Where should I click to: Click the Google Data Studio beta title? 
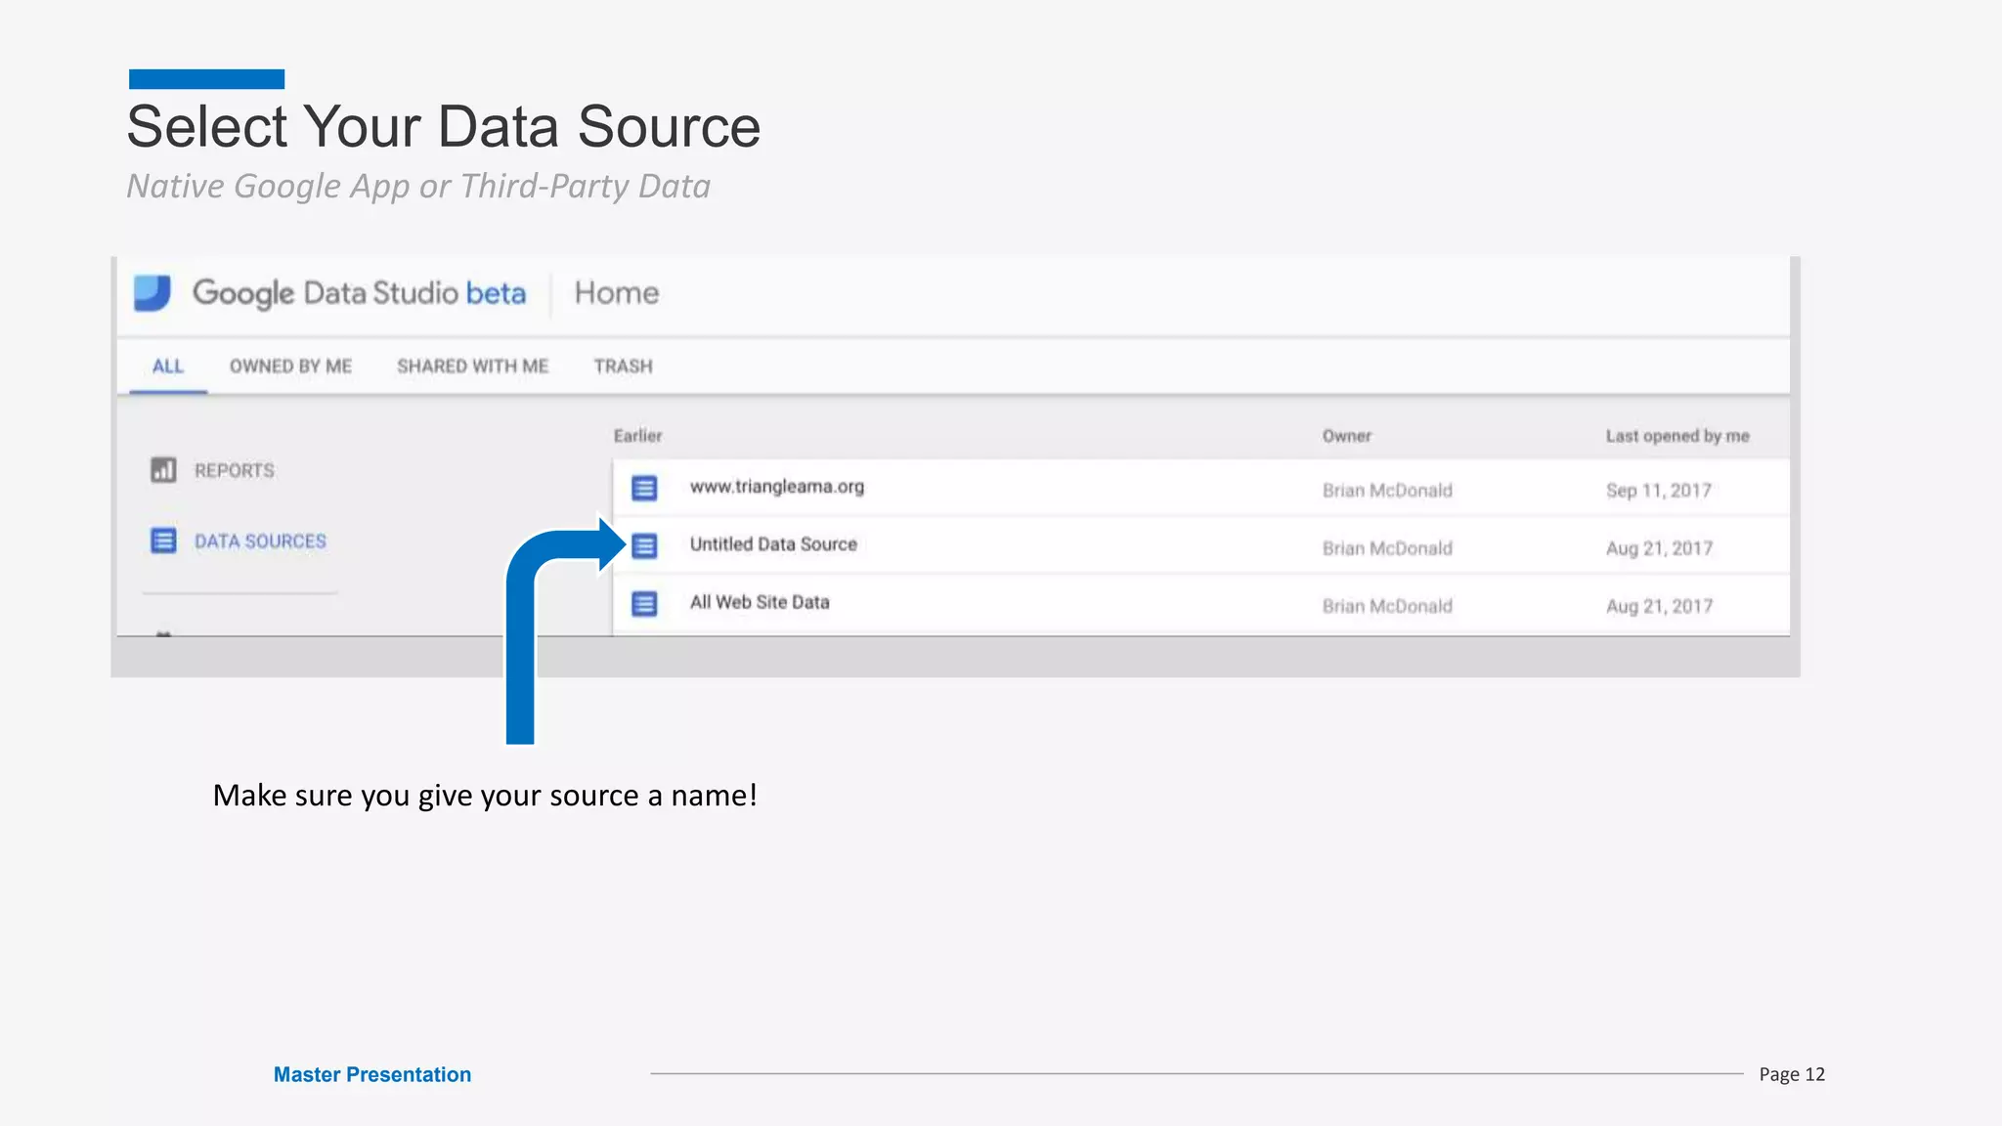(x=359, y=293)
